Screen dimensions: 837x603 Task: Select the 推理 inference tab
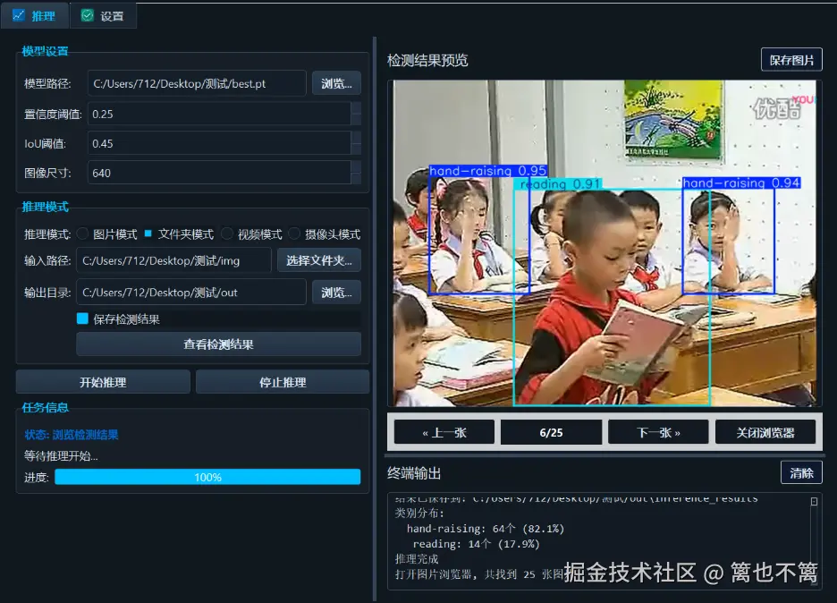36,15
